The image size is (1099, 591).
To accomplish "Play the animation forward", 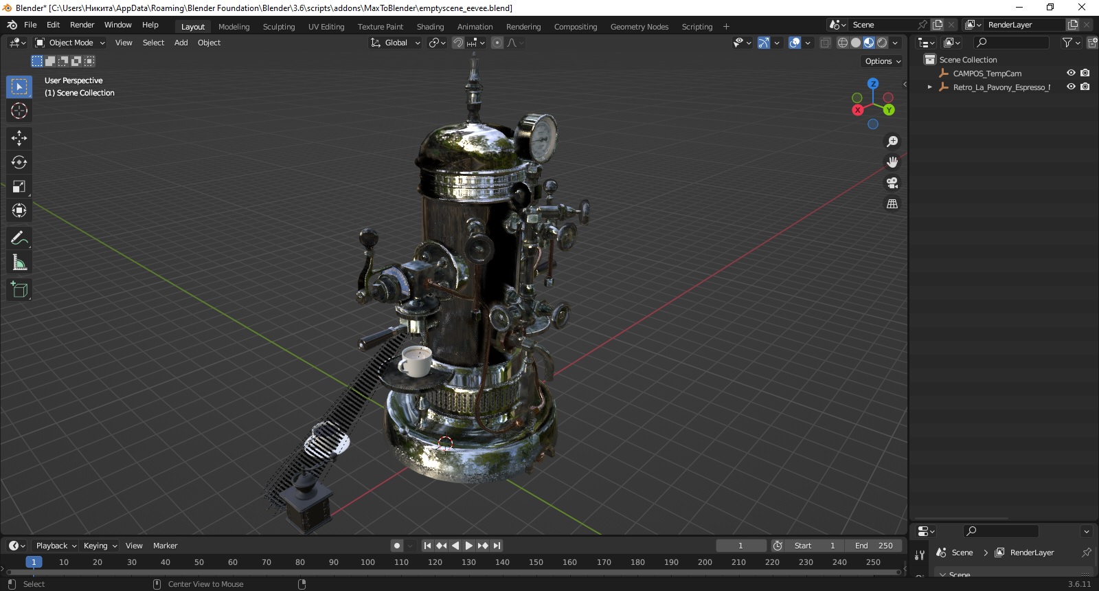I will [x=469, y=546].
